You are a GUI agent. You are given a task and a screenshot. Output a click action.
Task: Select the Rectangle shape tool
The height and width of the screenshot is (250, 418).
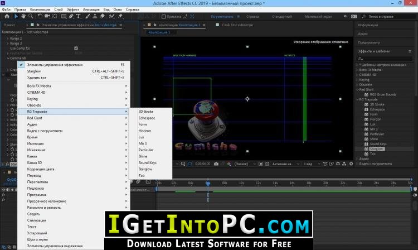click(x=64, y=16)
